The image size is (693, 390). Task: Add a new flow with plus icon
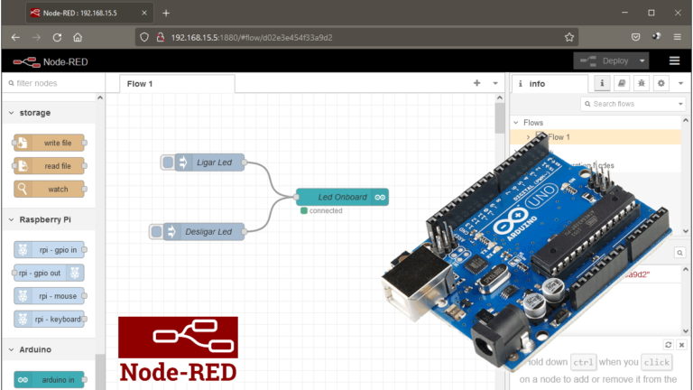[x=477, y=83]
